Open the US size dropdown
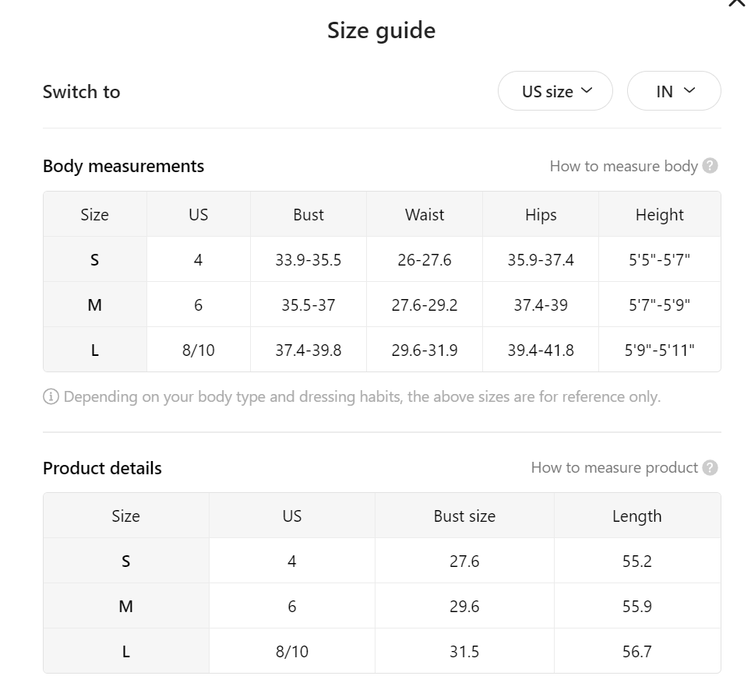Image resolution: width=751 pixels, height=697 pixels. click(x=555, y=91)
